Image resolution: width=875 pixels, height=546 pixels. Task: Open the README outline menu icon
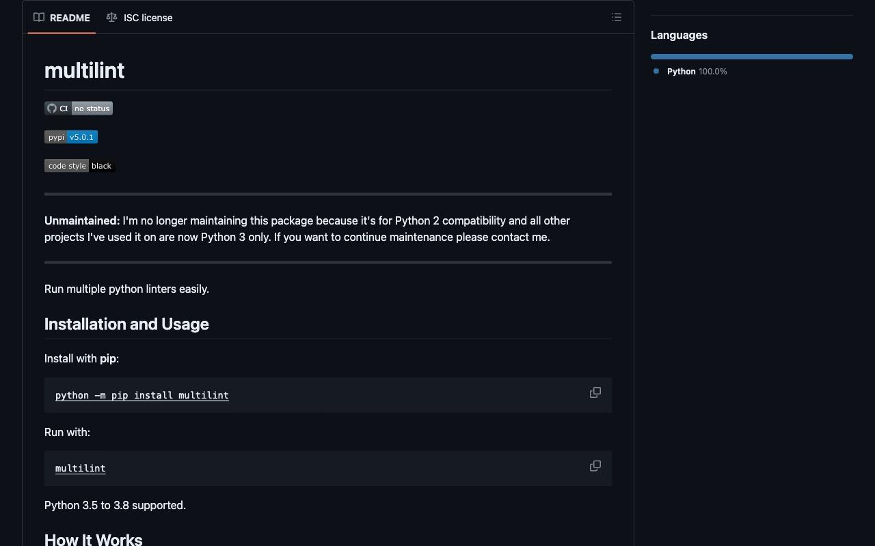coord(617,18)
